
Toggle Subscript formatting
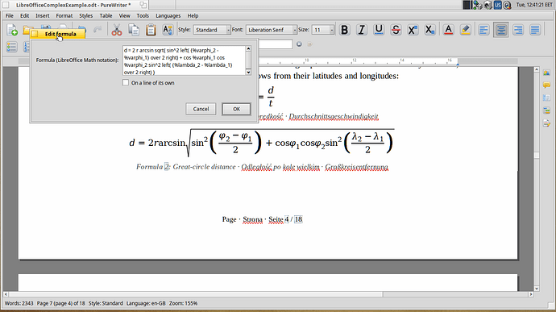click(x=429, y=30)
